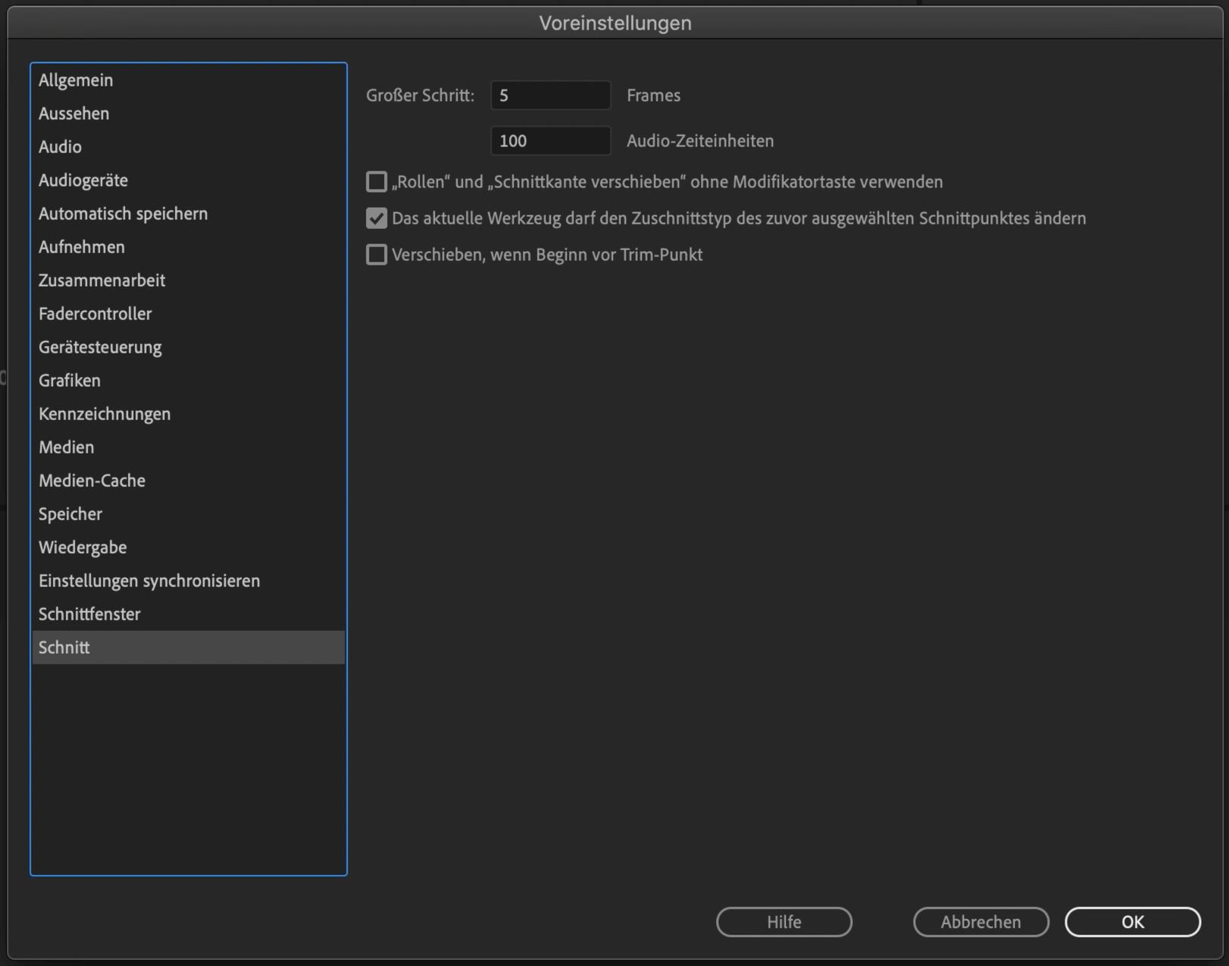Viewport: 1229px width, 966px height.
Task: Show Medien-Cache settings
Action: pyautogui.click(x=92, y=481)
